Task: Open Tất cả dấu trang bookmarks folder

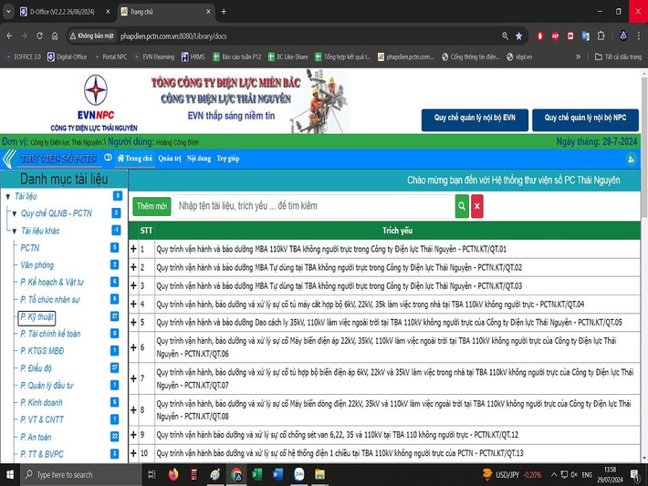Action: point(618,57)
